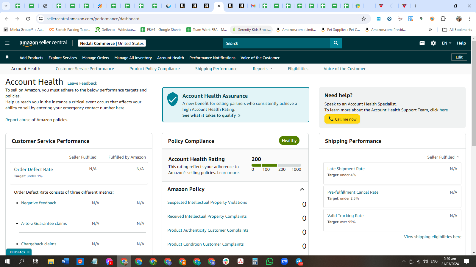Click the Healthy status badge
476x267 pixels.
[x=289, y=140]
